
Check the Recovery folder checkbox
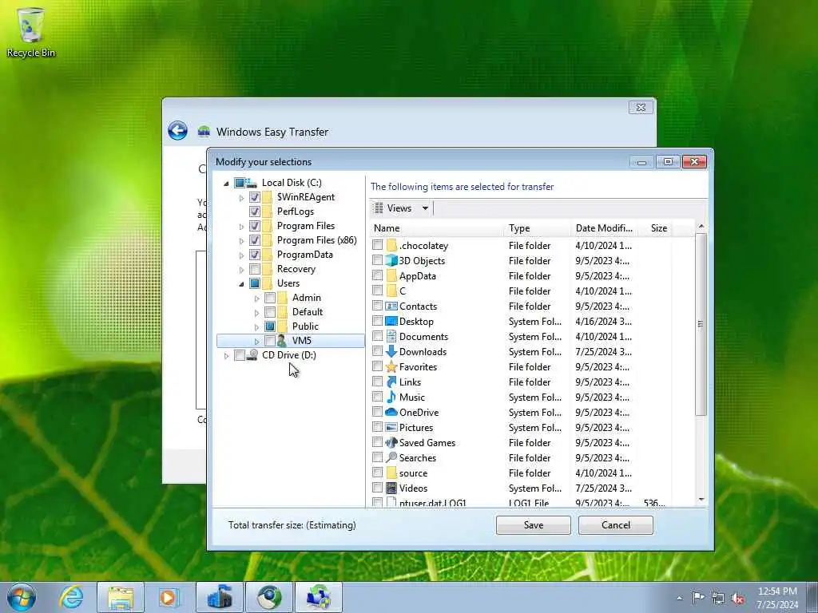pos(255,269)
